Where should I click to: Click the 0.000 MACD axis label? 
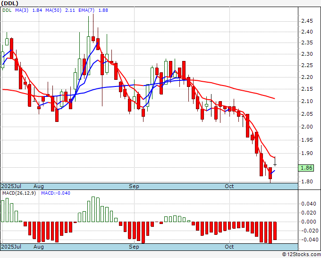point(309,222)
